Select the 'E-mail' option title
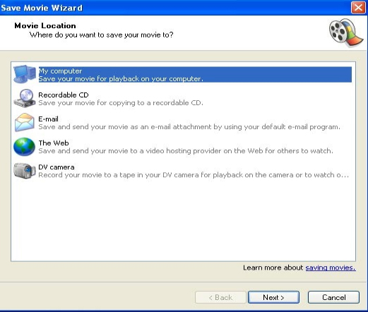Image resolution: width=368 pixels, height=312 pixels. coord(48,119)
